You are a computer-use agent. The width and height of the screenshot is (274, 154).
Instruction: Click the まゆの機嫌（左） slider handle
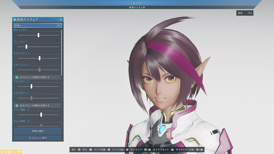pos(41,125)
